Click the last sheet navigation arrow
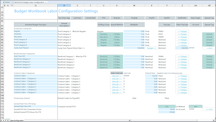Screen dimensions: 216x122 click(x=8, y=120)
